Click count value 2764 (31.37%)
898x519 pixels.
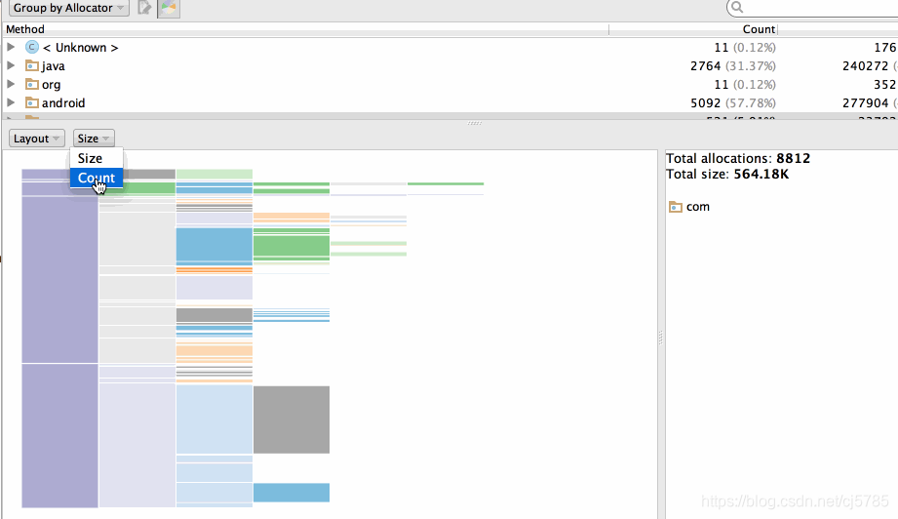(733, 66)
